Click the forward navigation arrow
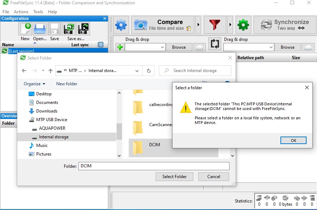This screenshot has width=317, height=210. 35,71
